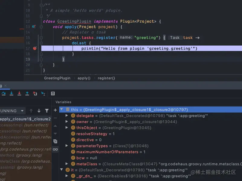The width and height of the screenshot is (242, 181).
Task: Fold the register closure at line 15
Action: pyautogui.click(x=41, y=38)
